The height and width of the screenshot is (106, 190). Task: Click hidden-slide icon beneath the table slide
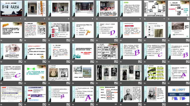(116, 62)
